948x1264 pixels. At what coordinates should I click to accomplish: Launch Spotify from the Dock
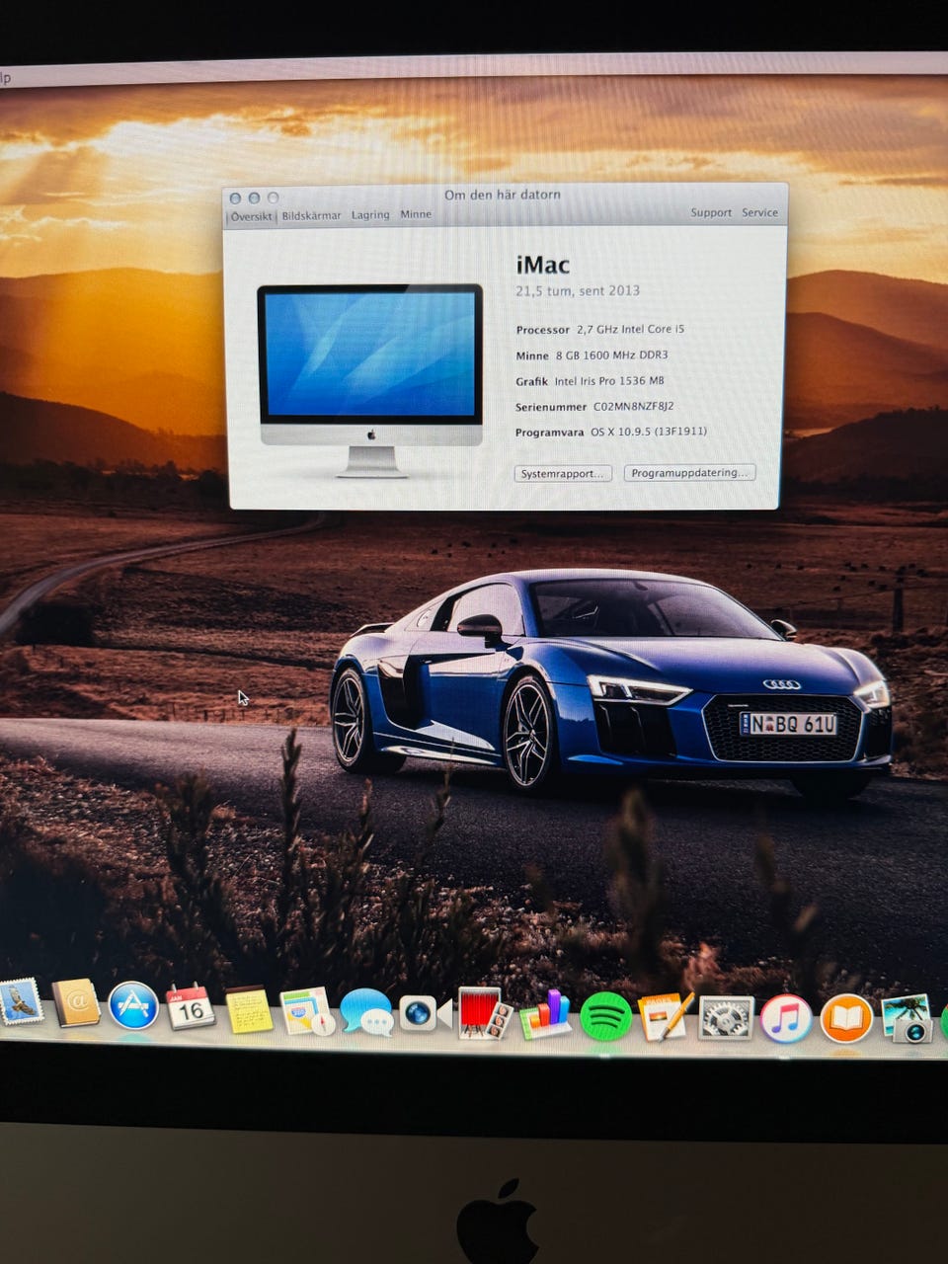pos(605,1016)
